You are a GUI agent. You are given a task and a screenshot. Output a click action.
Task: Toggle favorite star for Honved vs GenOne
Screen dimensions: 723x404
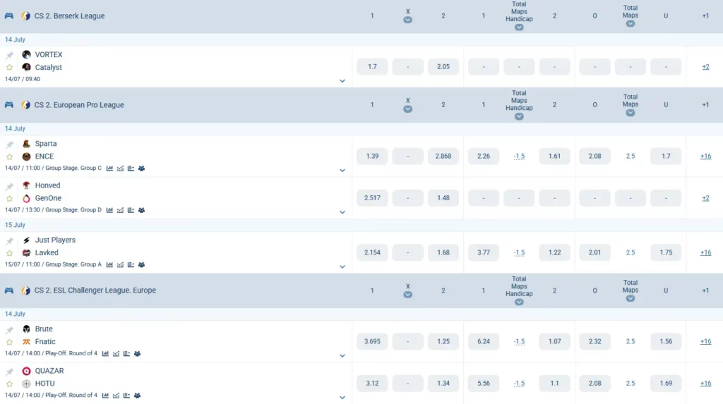[x=9, y=199]
